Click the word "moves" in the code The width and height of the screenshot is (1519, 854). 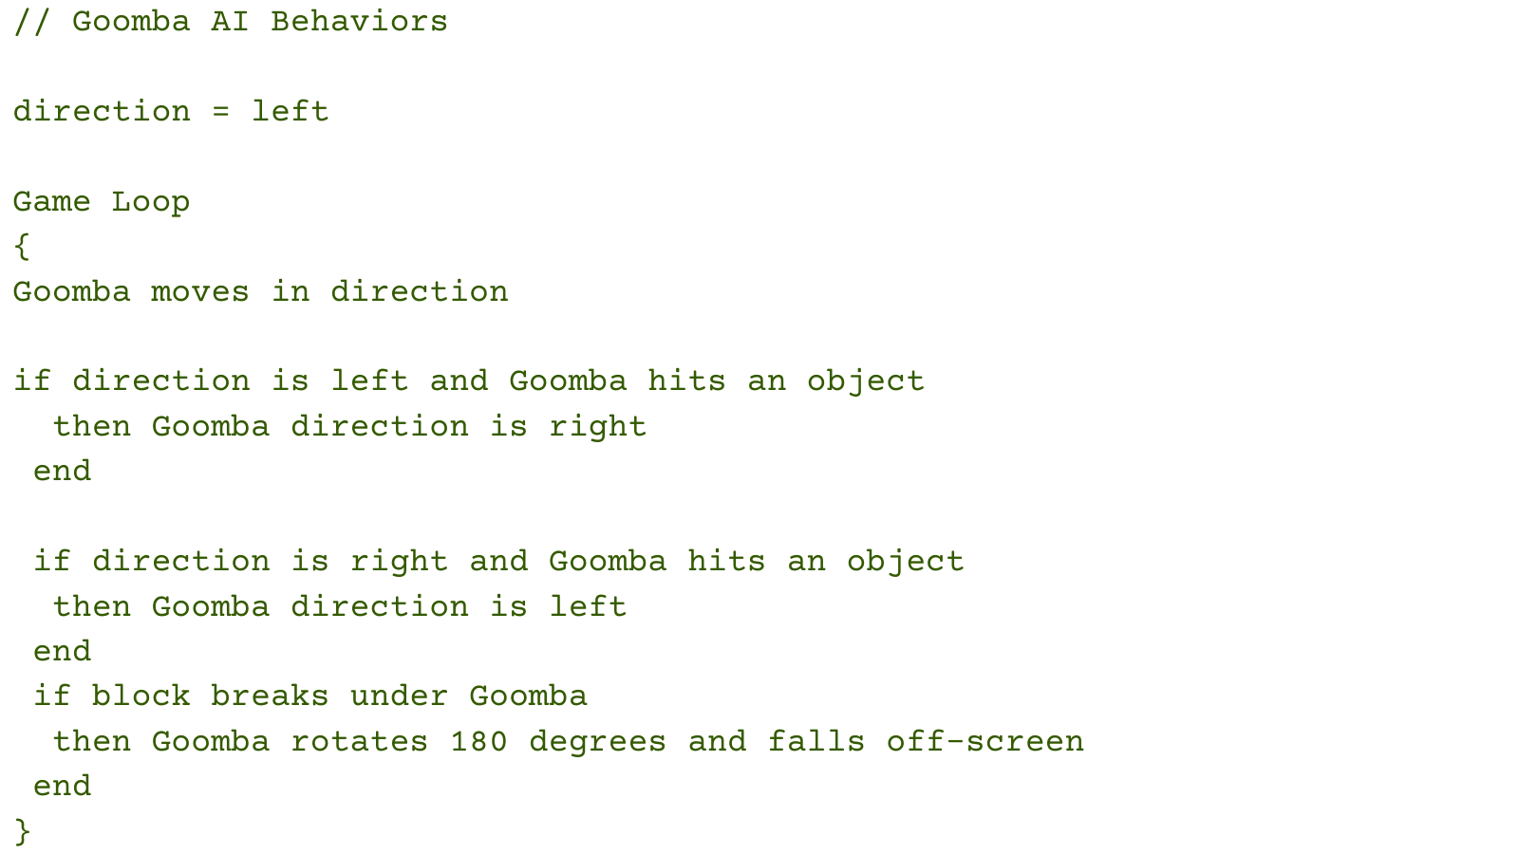coord(200,292)
